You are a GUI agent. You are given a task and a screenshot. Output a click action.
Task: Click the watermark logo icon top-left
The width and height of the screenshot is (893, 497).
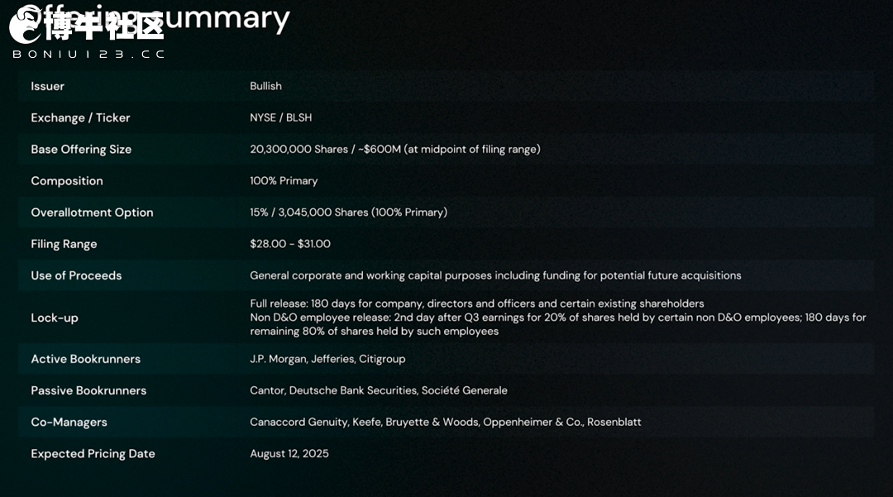[x=25, y=25]
